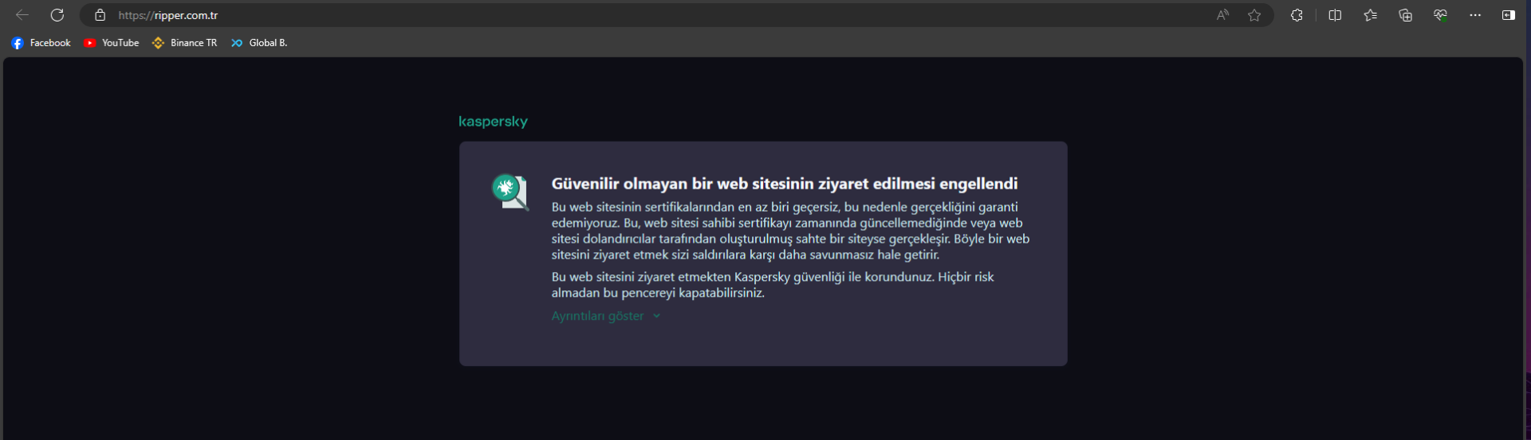The height and width of the screenshot is (440, 1531).
Task: Reload the page with the refresh icon
Action: click(x=57, y=15)
